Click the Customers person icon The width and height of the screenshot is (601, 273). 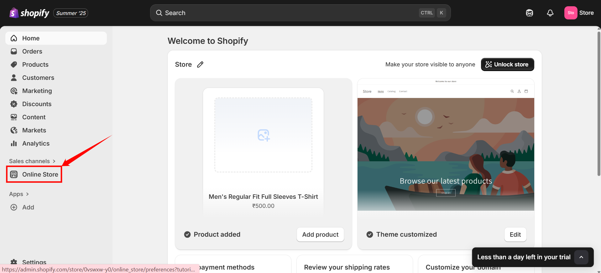click(14, 78)
